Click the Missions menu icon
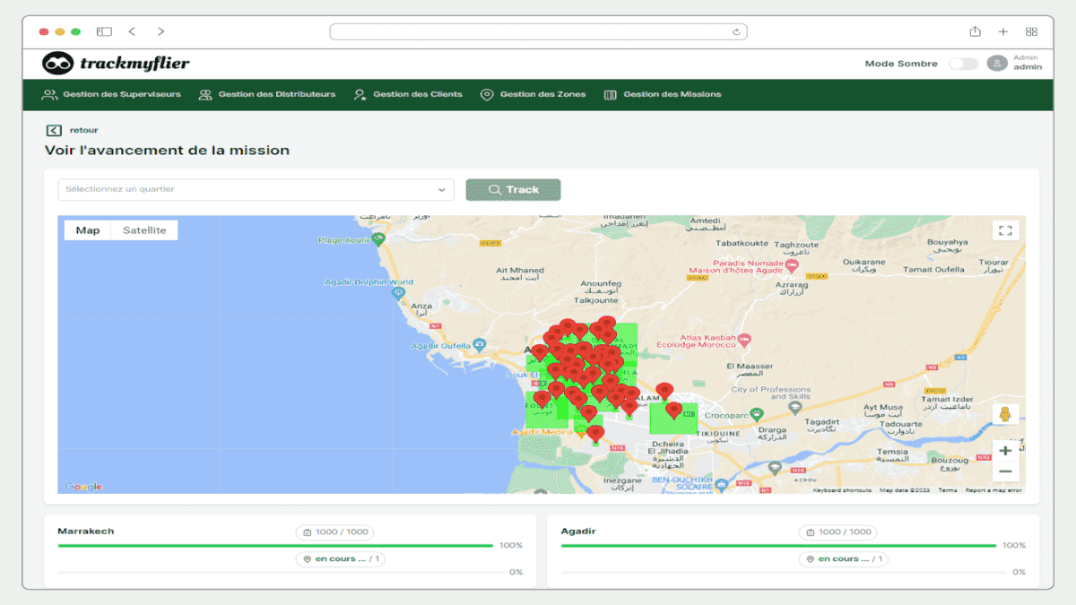 pos(610,94)
